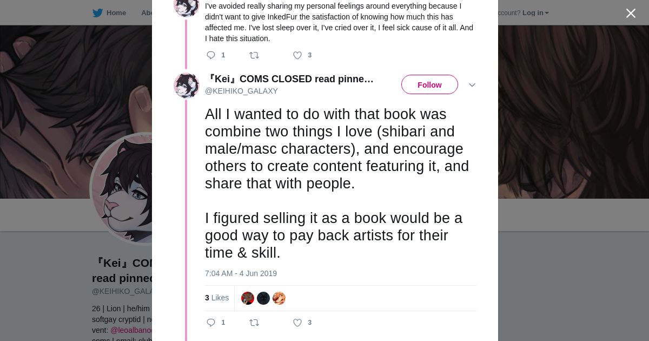Open Kei's avatar beside main tweet

[187, 85]
